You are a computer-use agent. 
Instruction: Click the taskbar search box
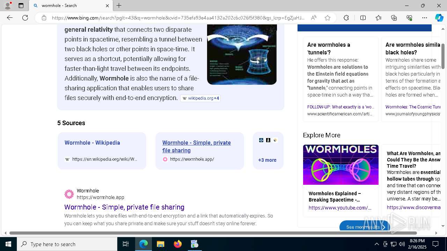coord(67,244)
